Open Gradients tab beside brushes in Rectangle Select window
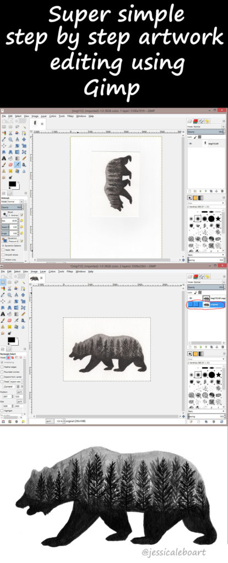The image size is (228, 563). [x=201, y=354]
